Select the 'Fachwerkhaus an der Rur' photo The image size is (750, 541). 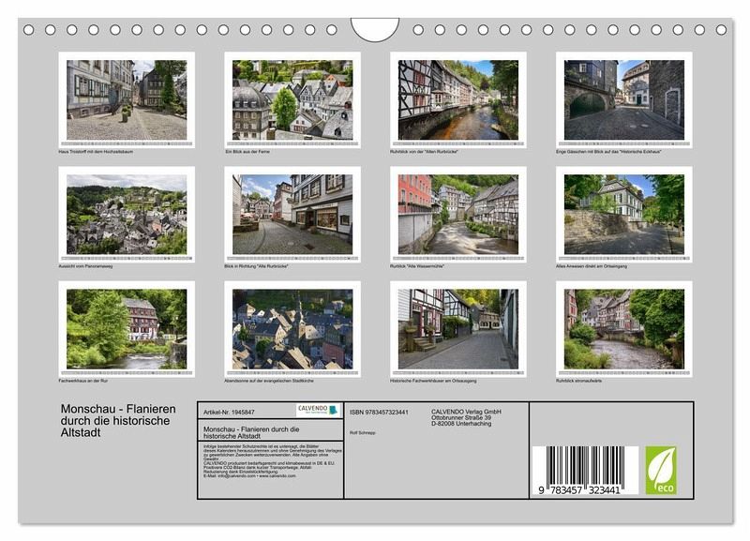(x=127, y=329)
